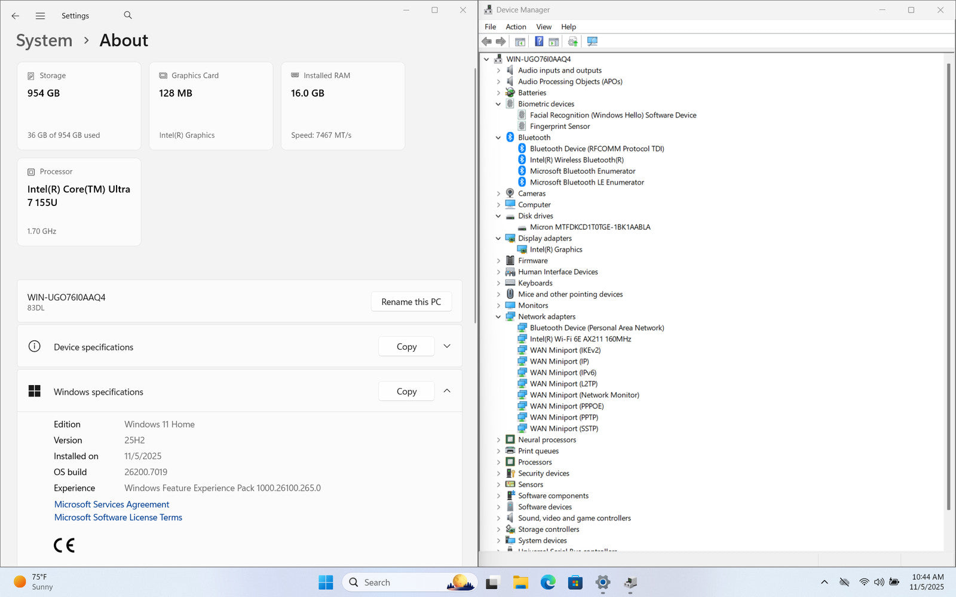Expand the Device specifications section chevron
Screen dimensions: 956x597
point(447,346)
